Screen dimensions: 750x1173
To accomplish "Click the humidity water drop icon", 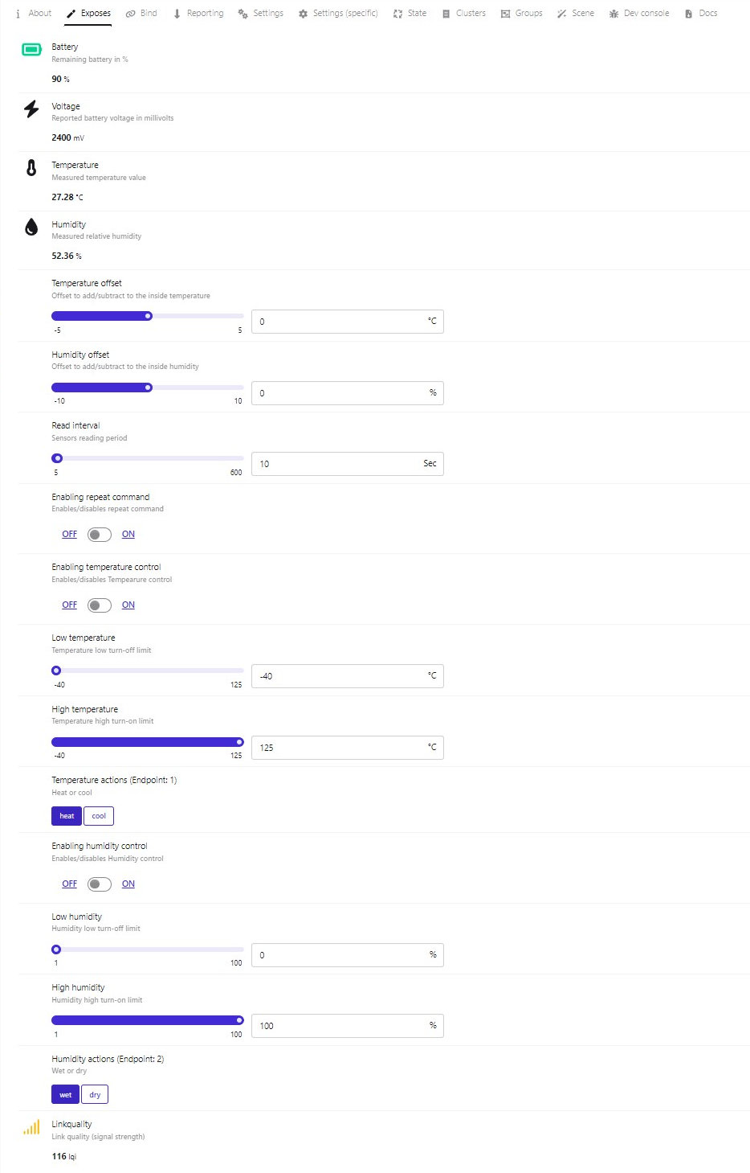I will click(31, 227).
